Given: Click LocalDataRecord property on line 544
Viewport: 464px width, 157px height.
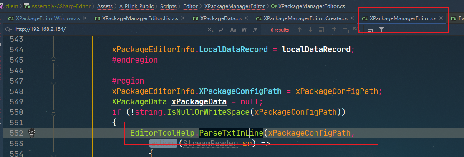Looking at the screenshot, I should click(234, 49).
